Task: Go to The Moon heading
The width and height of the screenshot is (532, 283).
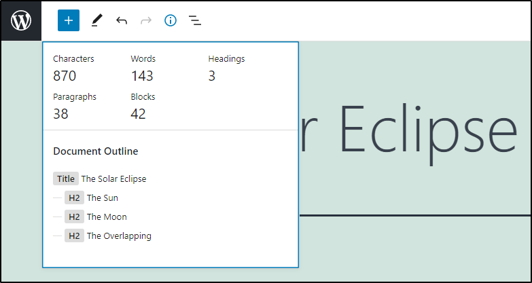Action: pos(107,217)
